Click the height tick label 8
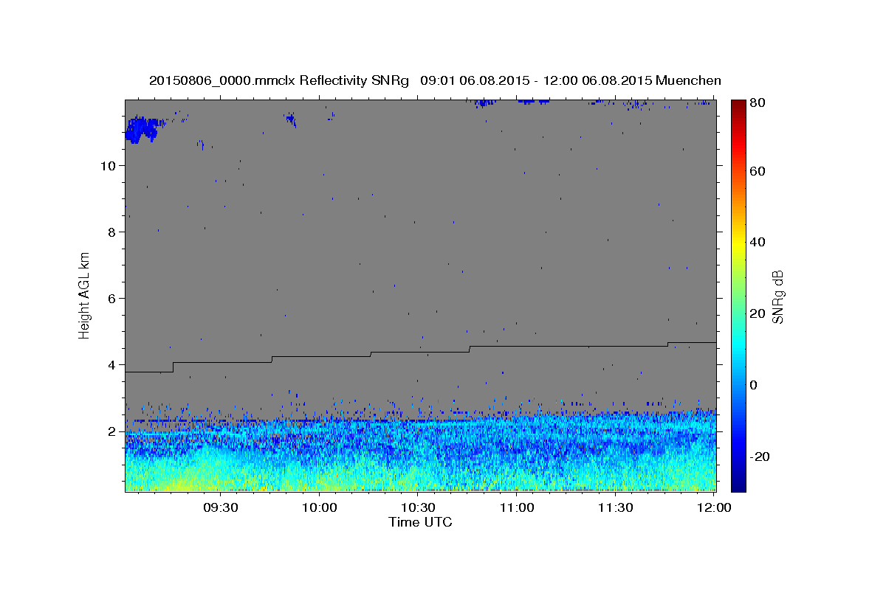The height and width of the screenshot is (590, 886). click(110, 232)
